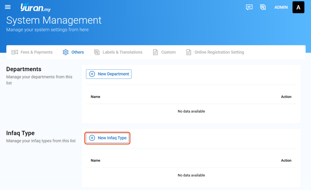The height and width of the screenshot is (190, 311).
Task: Click the Fees & Payments money icon
Action: pos(15,52)
